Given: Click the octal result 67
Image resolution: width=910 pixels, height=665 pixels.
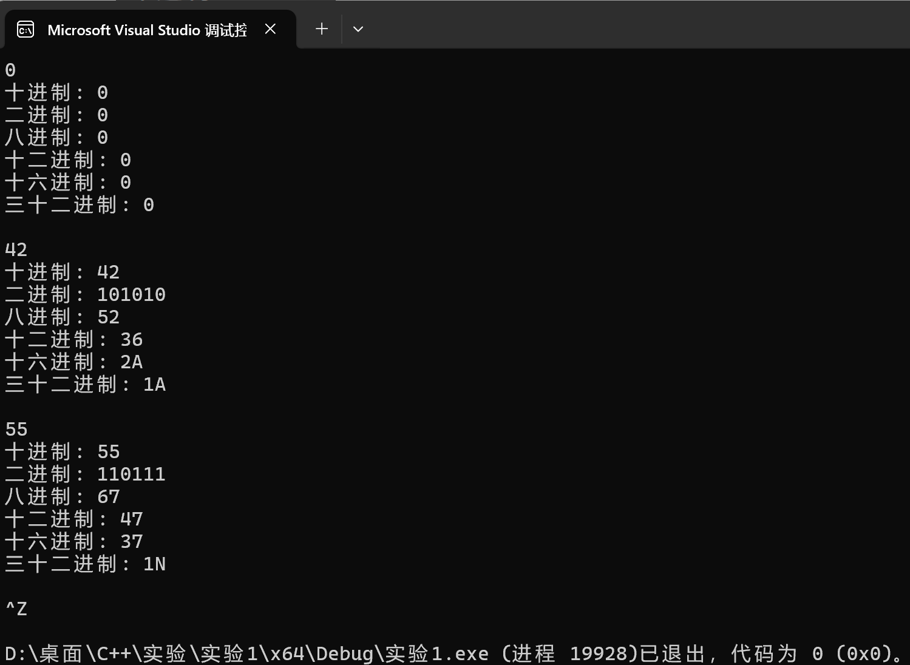Looking at the screenshot, I should 108,496.
